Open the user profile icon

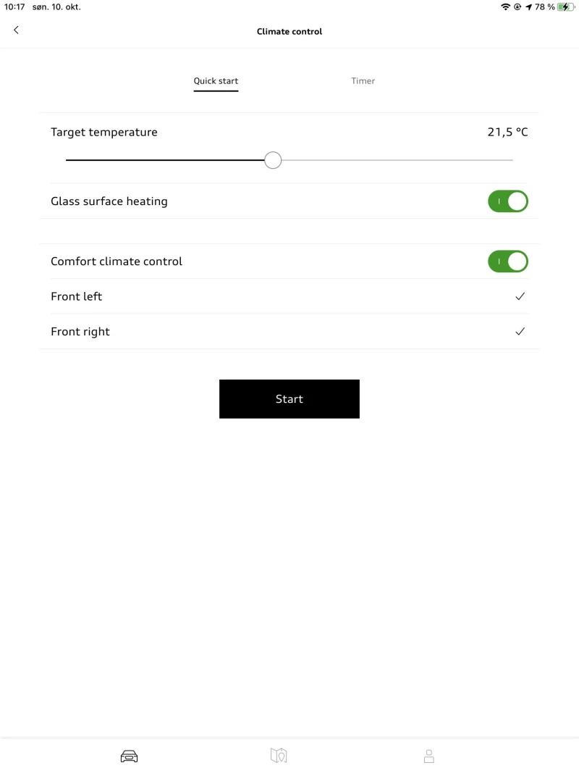[428, 756]
